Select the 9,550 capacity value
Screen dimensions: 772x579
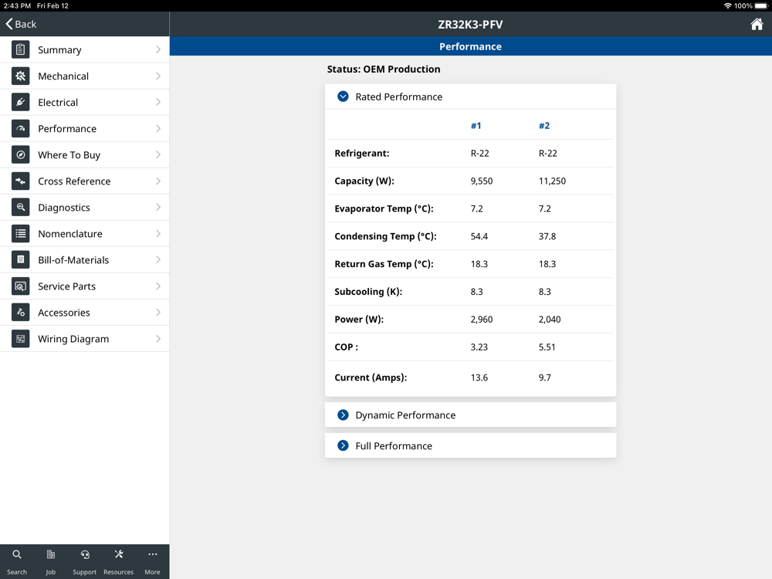point(482,181)
